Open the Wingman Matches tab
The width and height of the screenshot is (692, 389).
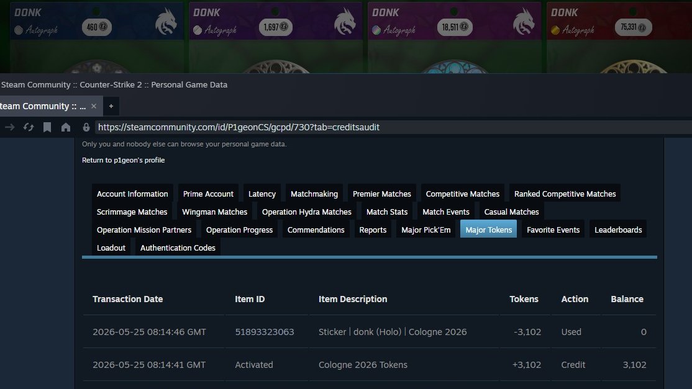[214, 212]
